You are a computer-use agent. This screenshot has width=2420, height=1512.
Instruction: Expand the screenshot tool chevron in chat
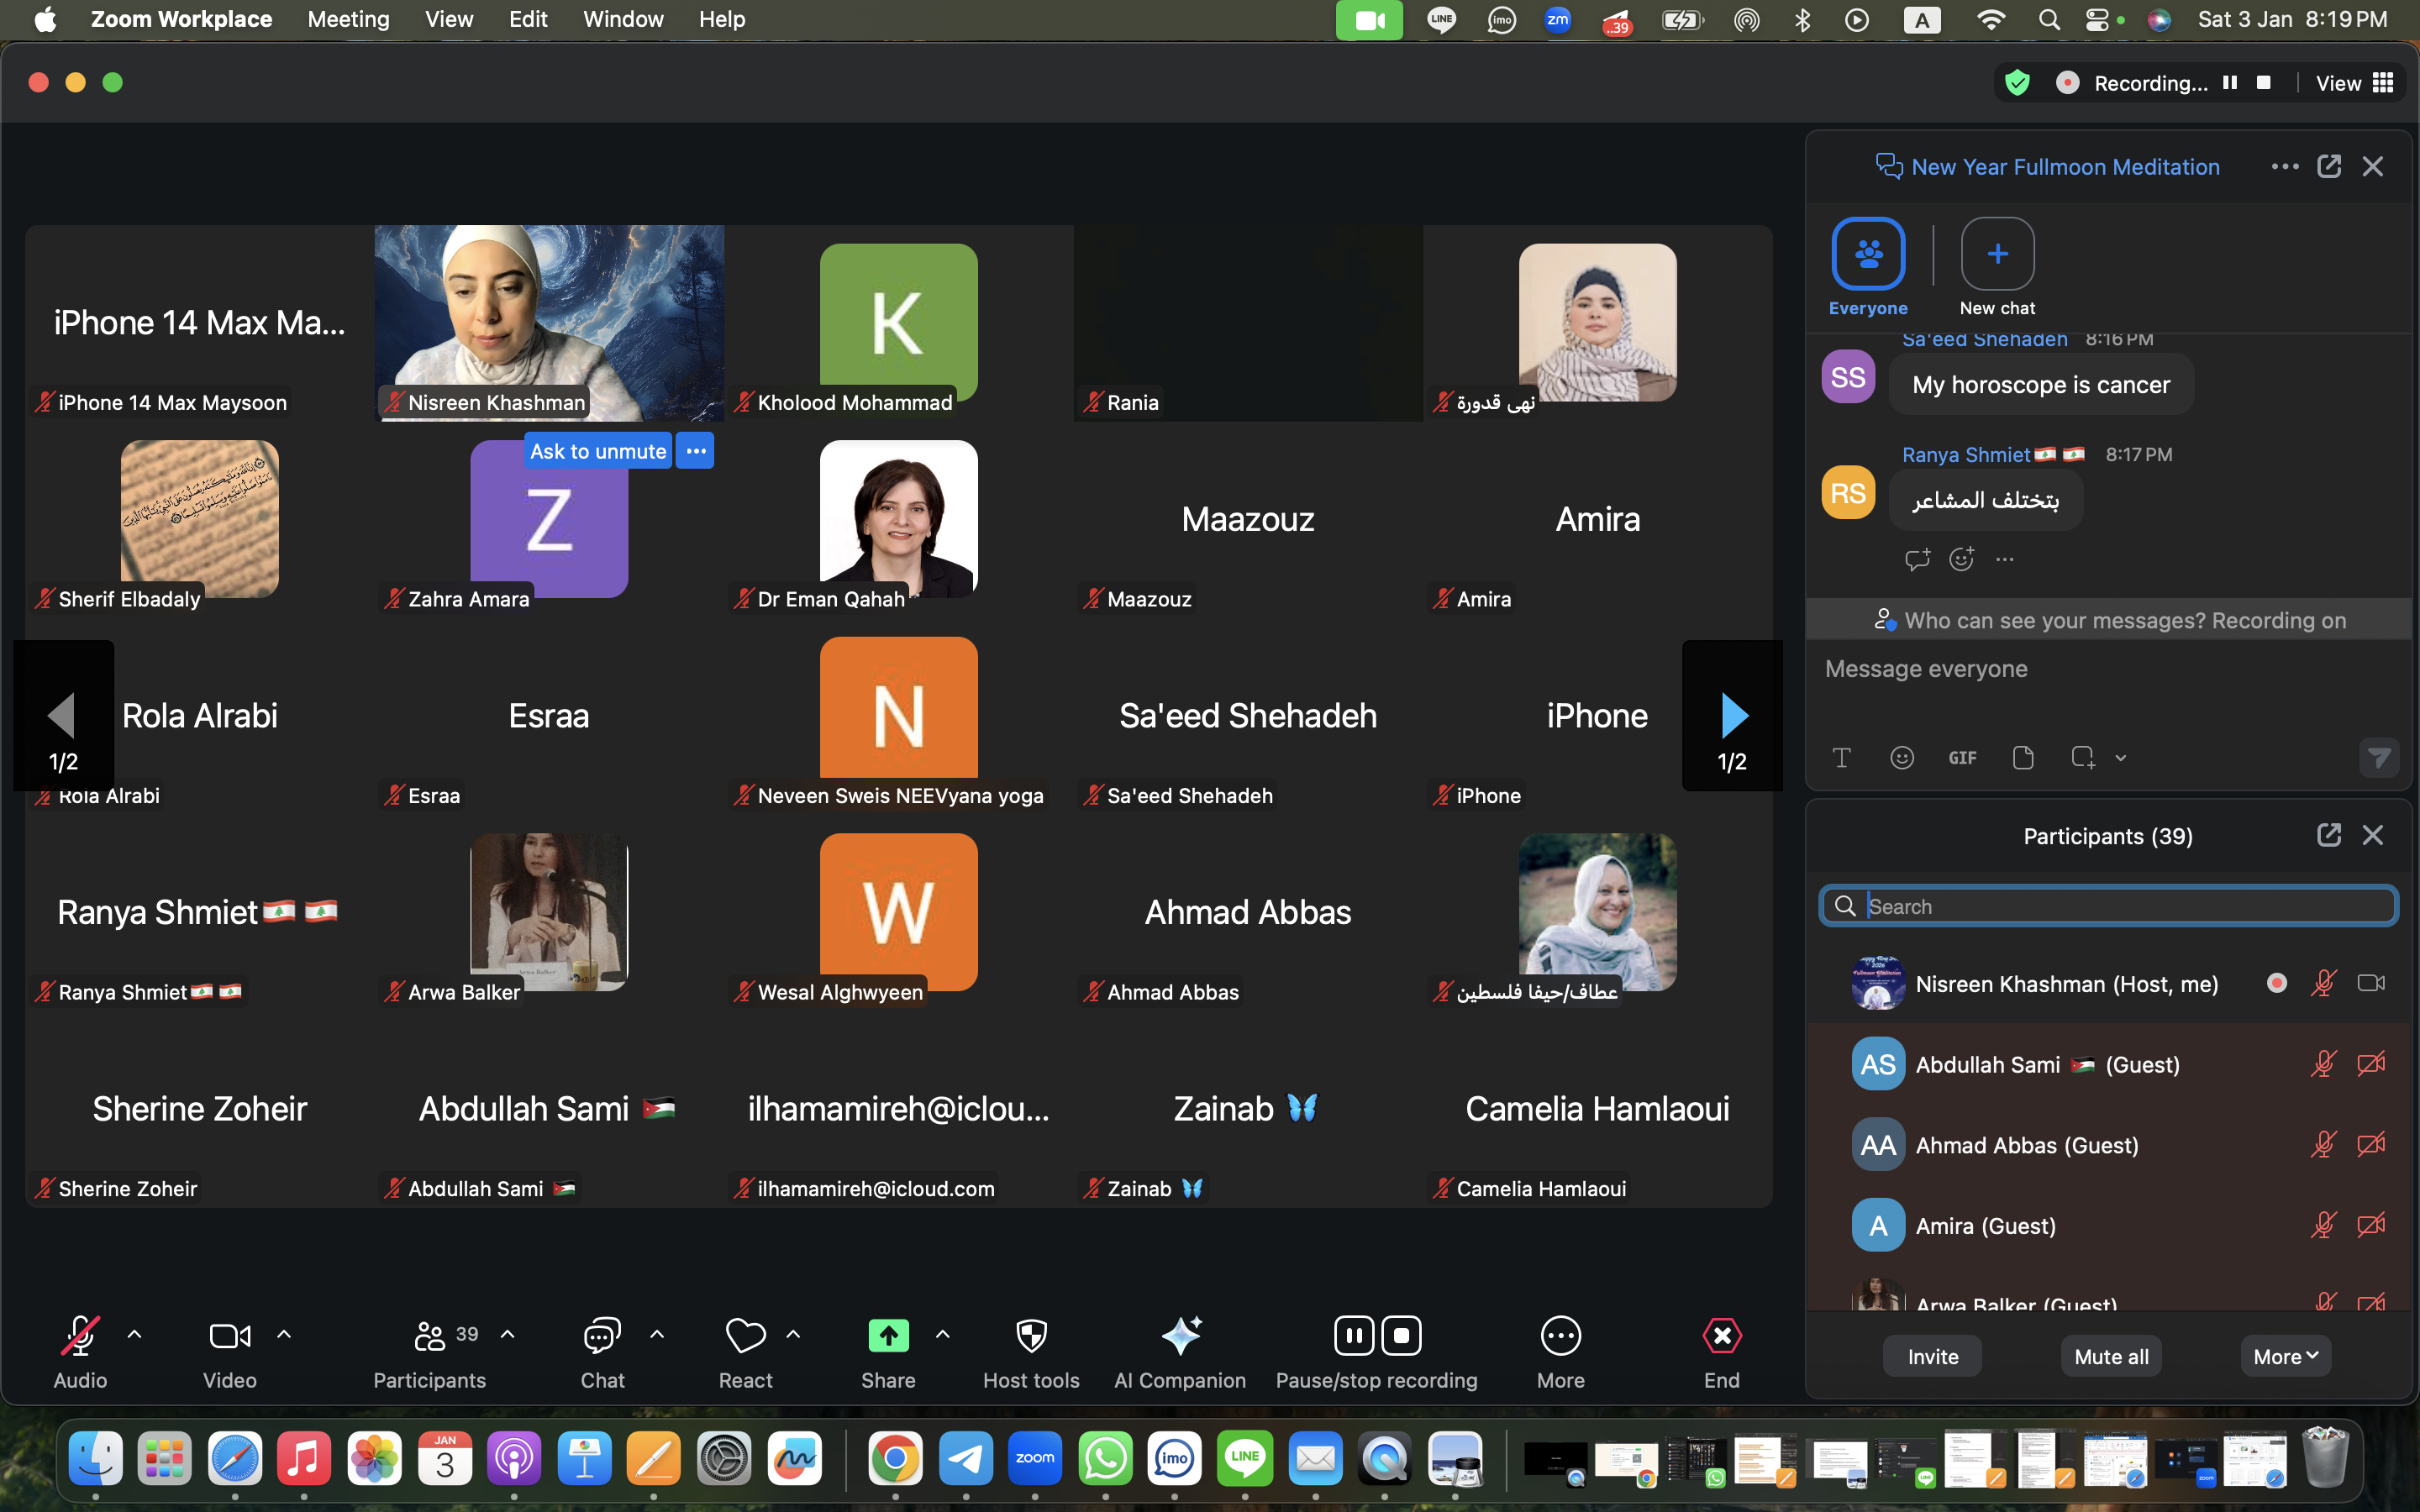[x=2121, y=758]
